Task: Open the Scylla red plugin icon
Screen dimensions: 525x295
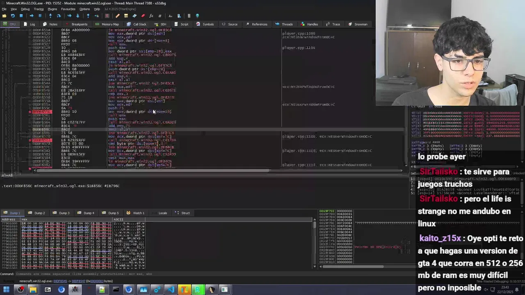Action: pyautogui.click(x=107, y=16)
